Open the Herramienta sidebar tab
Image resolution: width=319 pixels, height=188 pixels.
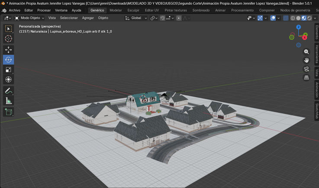(316, 54)
